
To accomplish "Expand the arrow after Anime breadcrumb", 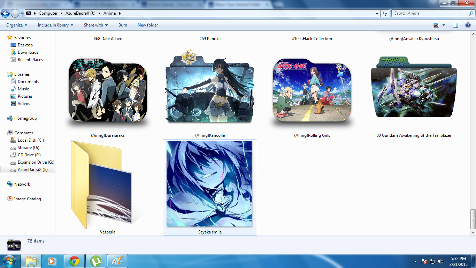I will [x=120, y=13].
